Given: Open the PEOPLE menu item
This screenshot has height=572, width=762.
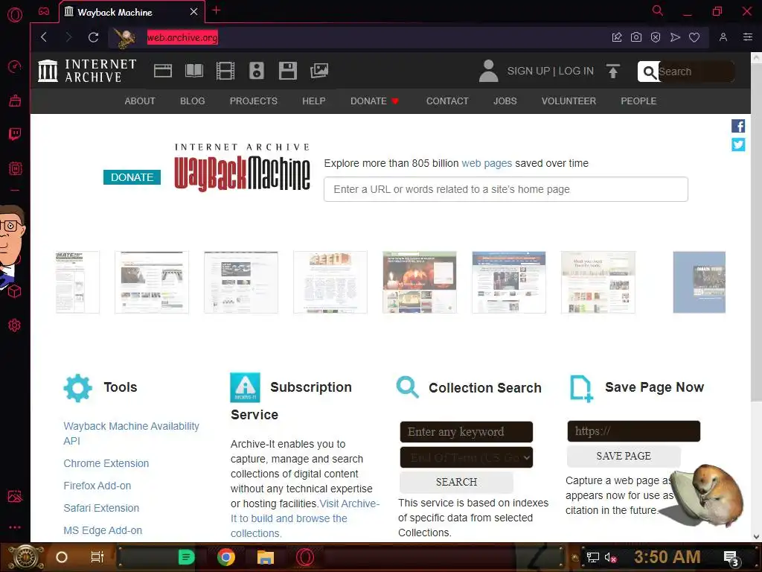Looking at the screenshot, I should coord(638,101).
